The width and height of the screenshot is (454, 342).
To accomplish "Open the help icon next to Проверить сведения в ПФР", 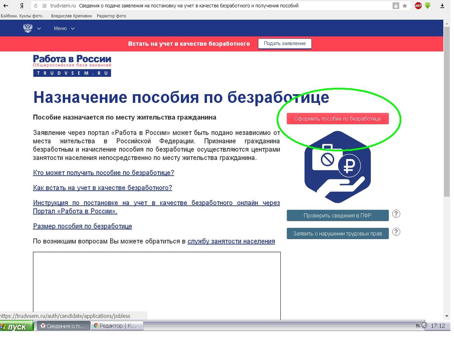I will pyautogui.click(x=396, y=214).
